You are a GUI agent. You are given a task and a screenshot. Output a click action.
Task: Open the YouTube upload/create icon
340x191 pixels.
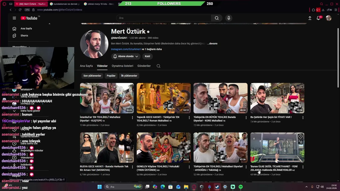click(310, 18)
